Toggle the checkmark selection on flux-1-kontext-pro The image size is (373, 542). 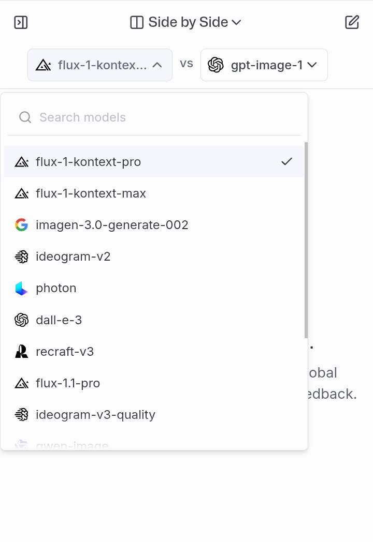pos(286,162)
